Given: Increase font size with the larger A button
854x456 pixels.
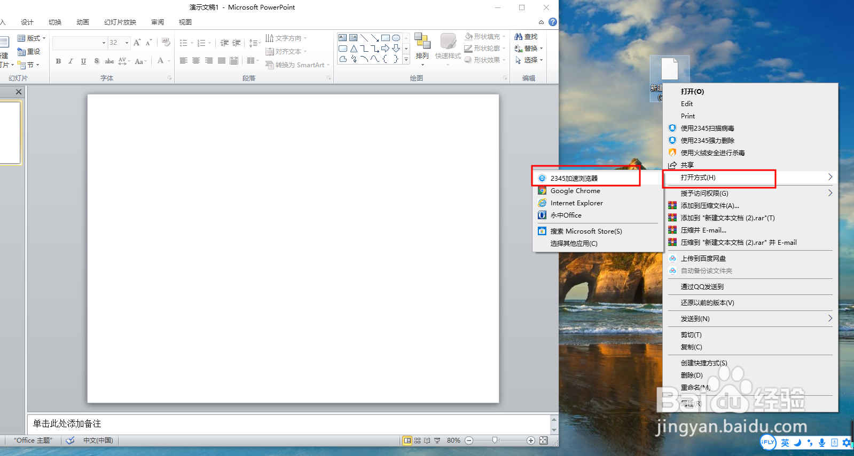Looking at the screenshot, I should click(x=137, y=42).
